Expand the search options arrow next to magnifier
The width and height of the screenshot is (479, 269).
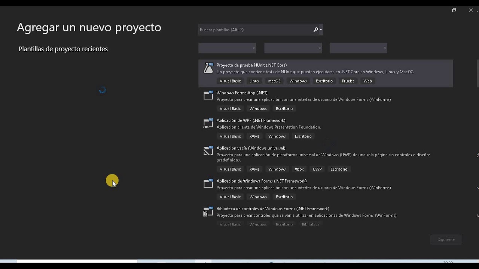(321, 30)
